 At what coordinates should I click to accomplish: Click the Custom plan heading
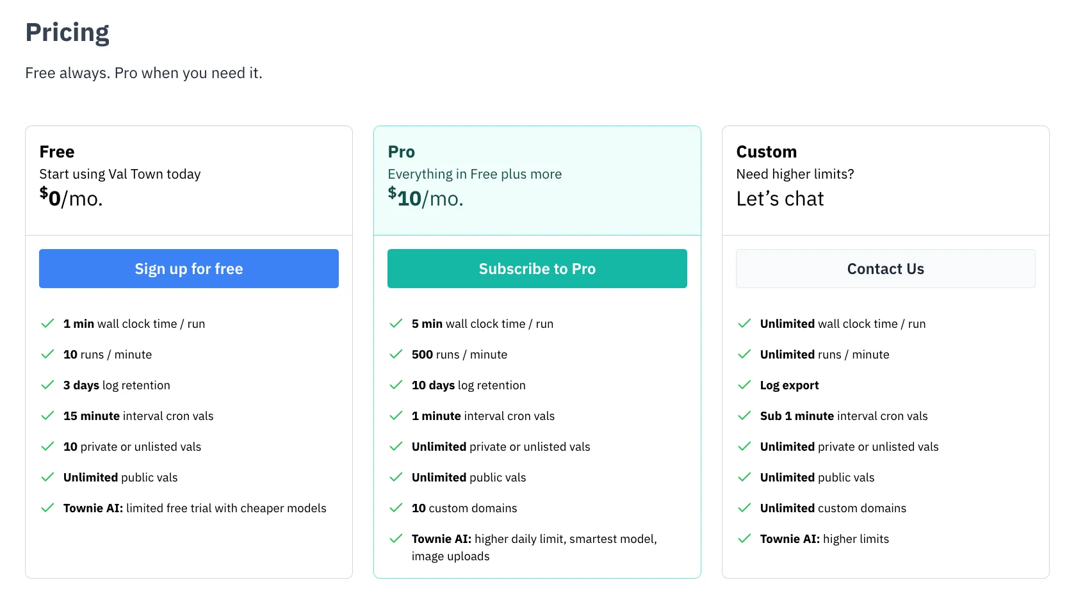(x=766, y=151)
